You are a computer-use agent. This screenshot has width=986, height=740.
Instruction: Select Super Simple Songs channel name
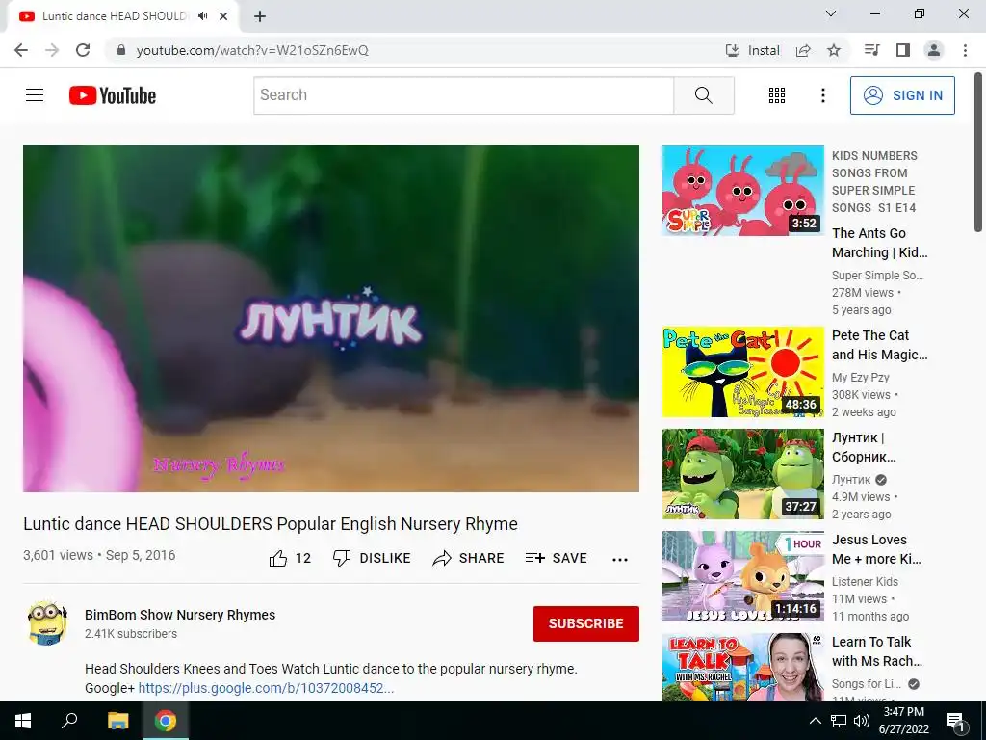877,275
